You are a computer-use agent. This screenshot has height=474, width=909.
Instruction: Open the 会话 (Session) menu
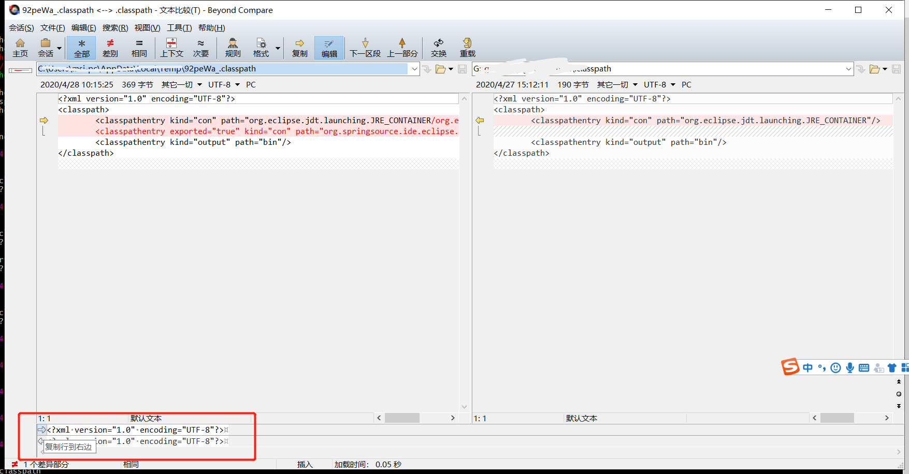21,27
